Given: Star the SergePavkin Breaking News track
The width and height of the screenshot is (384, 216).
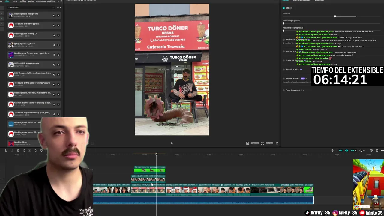Looking at the screenshot, I should [54, 65].
